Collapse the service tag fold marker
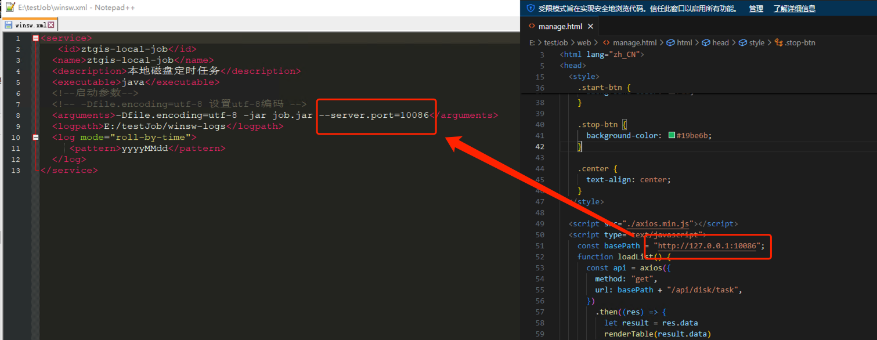This screenshot has width=877, height=340. (36, 38)
